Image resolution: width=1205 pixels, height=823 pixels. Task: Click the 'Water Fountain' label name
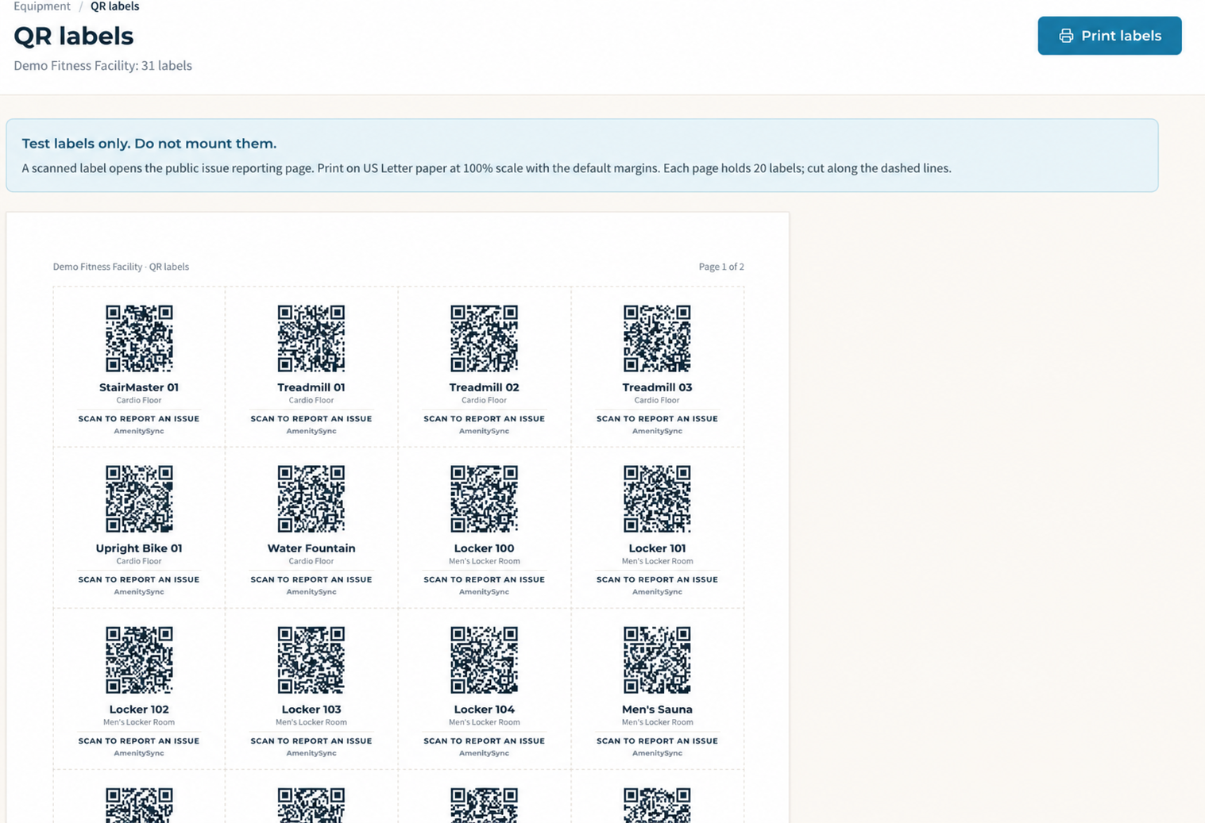click(311, 548)
